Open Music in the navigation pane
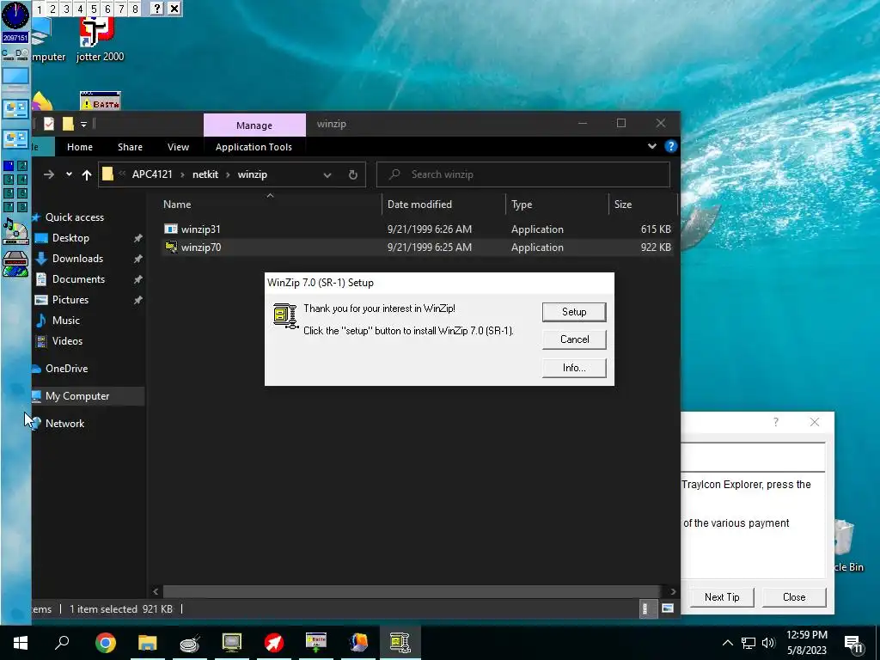This screenshot has height=660, width=880. [x=65, y=321]
